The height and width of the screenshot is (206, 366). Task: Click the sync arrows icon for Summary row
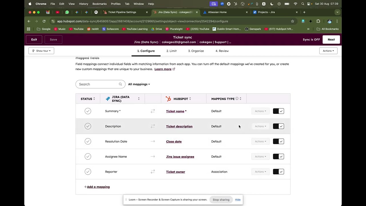[153, 111]
